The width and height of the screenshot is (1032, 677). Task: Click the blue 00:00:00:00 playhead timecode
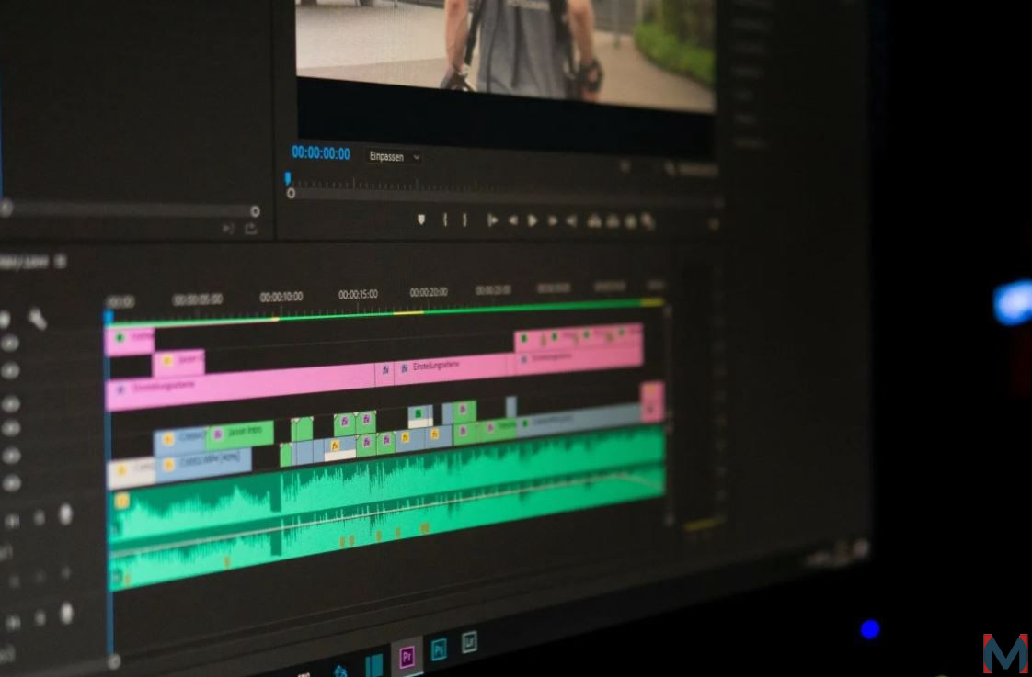coord(320,153)
